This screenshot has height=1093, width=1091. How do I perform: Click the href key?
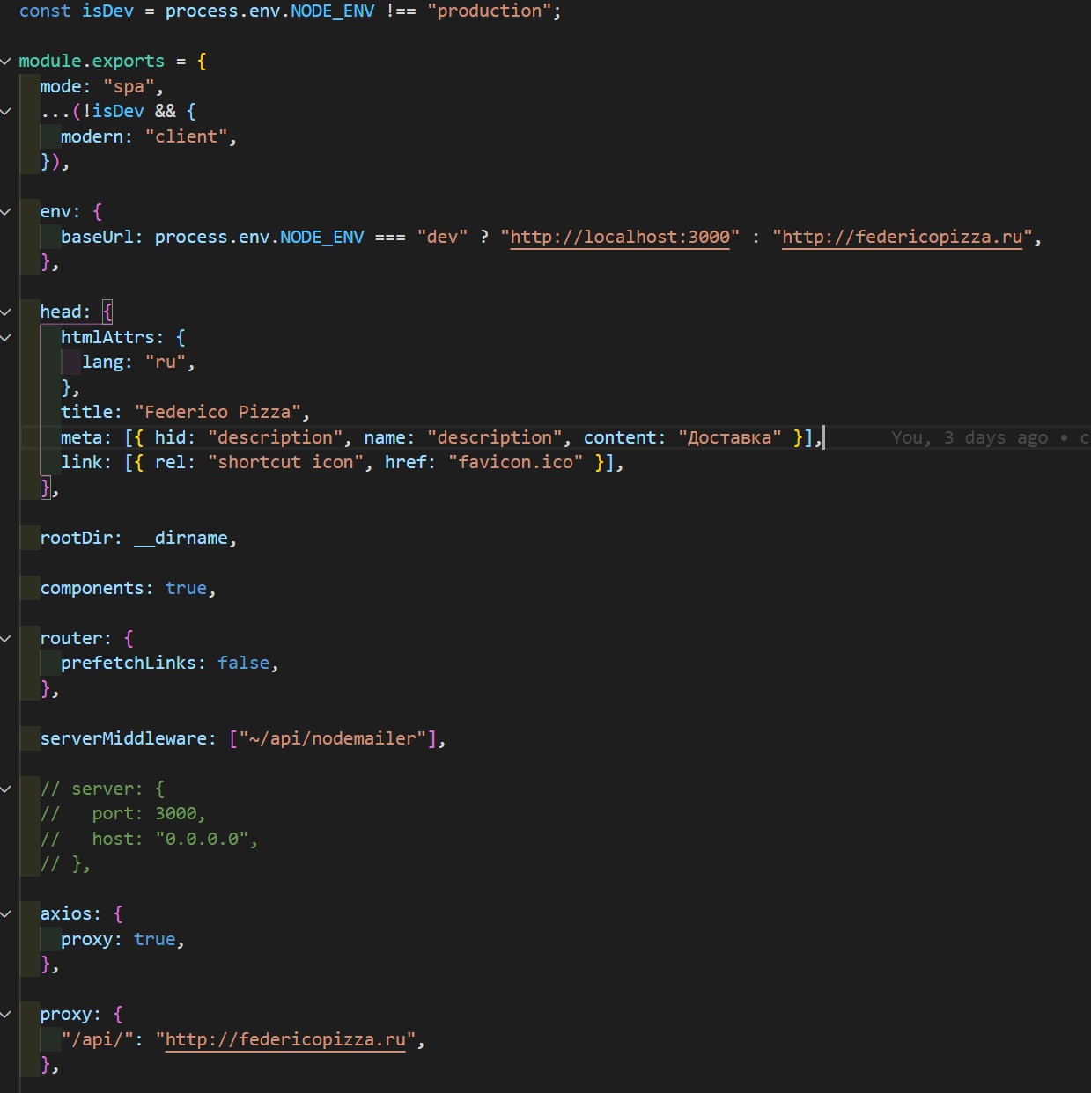(405, 462)
